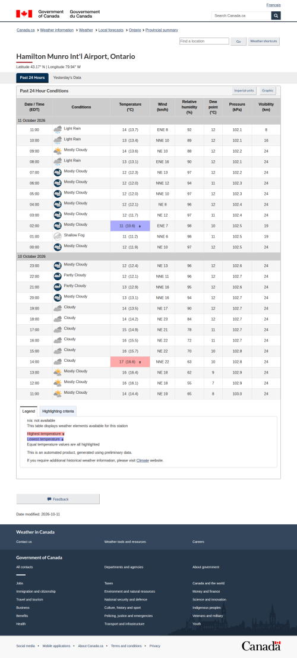Click the Light Rain icon at 11:00 on 11 October
The width and height of the screenshot is (297, 658).
tap(58, 129)
